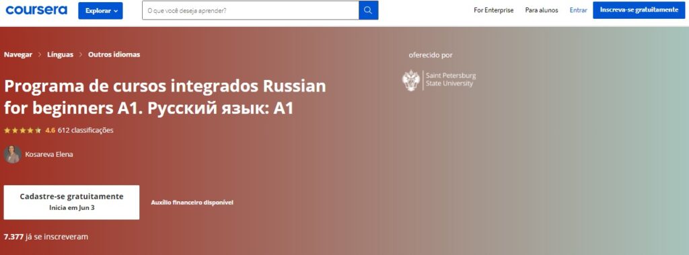Click the Saint Petersburg State University logo
The width and height of the screenshot is (689, 255).
click(x=439, y=80)
